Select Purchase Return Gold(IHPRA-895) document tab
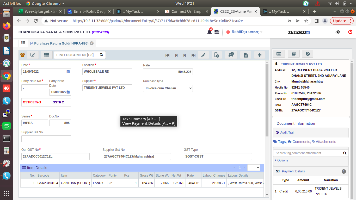Viewport: 356px width, 200px height. click(x=62, y=43)
